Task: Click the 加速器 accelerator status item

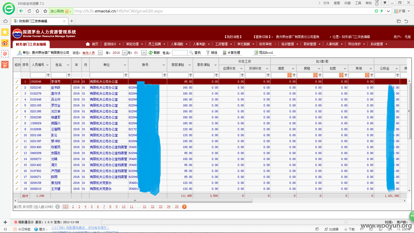Action: [331, 229]
